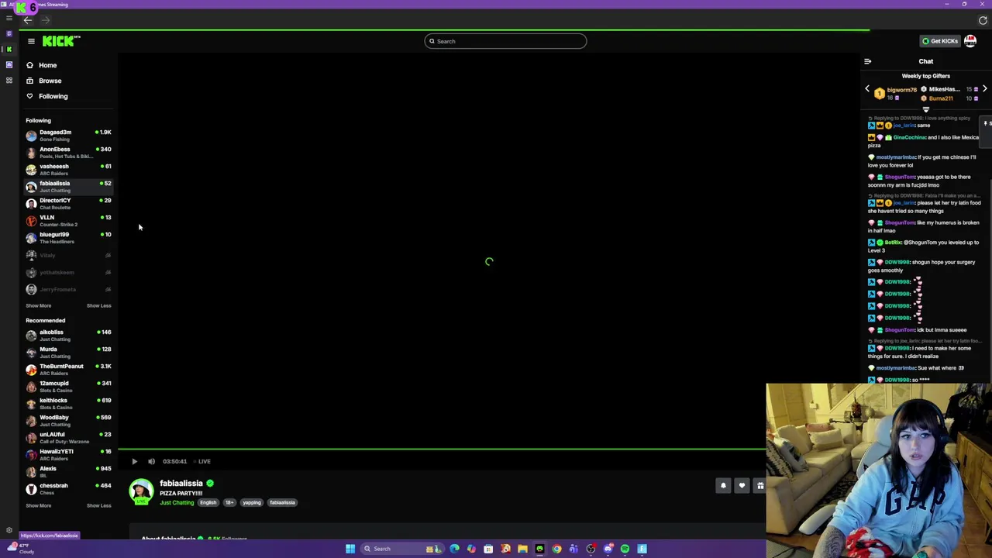Open Microsoft Edge from taskbar

(x=454, y=549)
